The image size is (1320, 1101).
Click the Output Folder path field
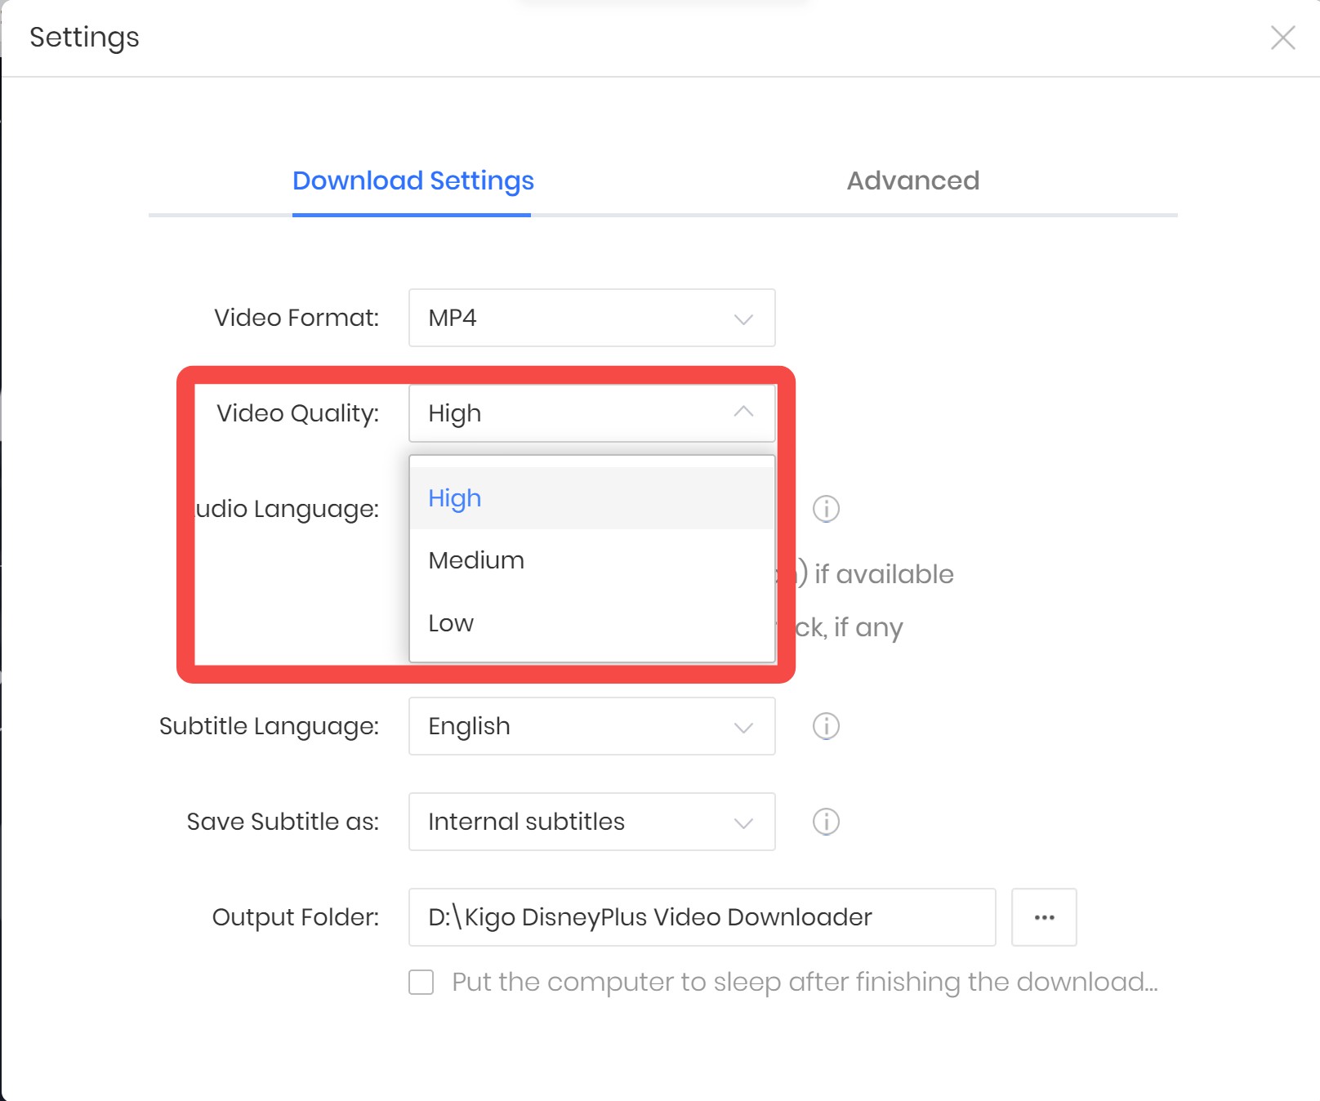[x=702, y=917]
